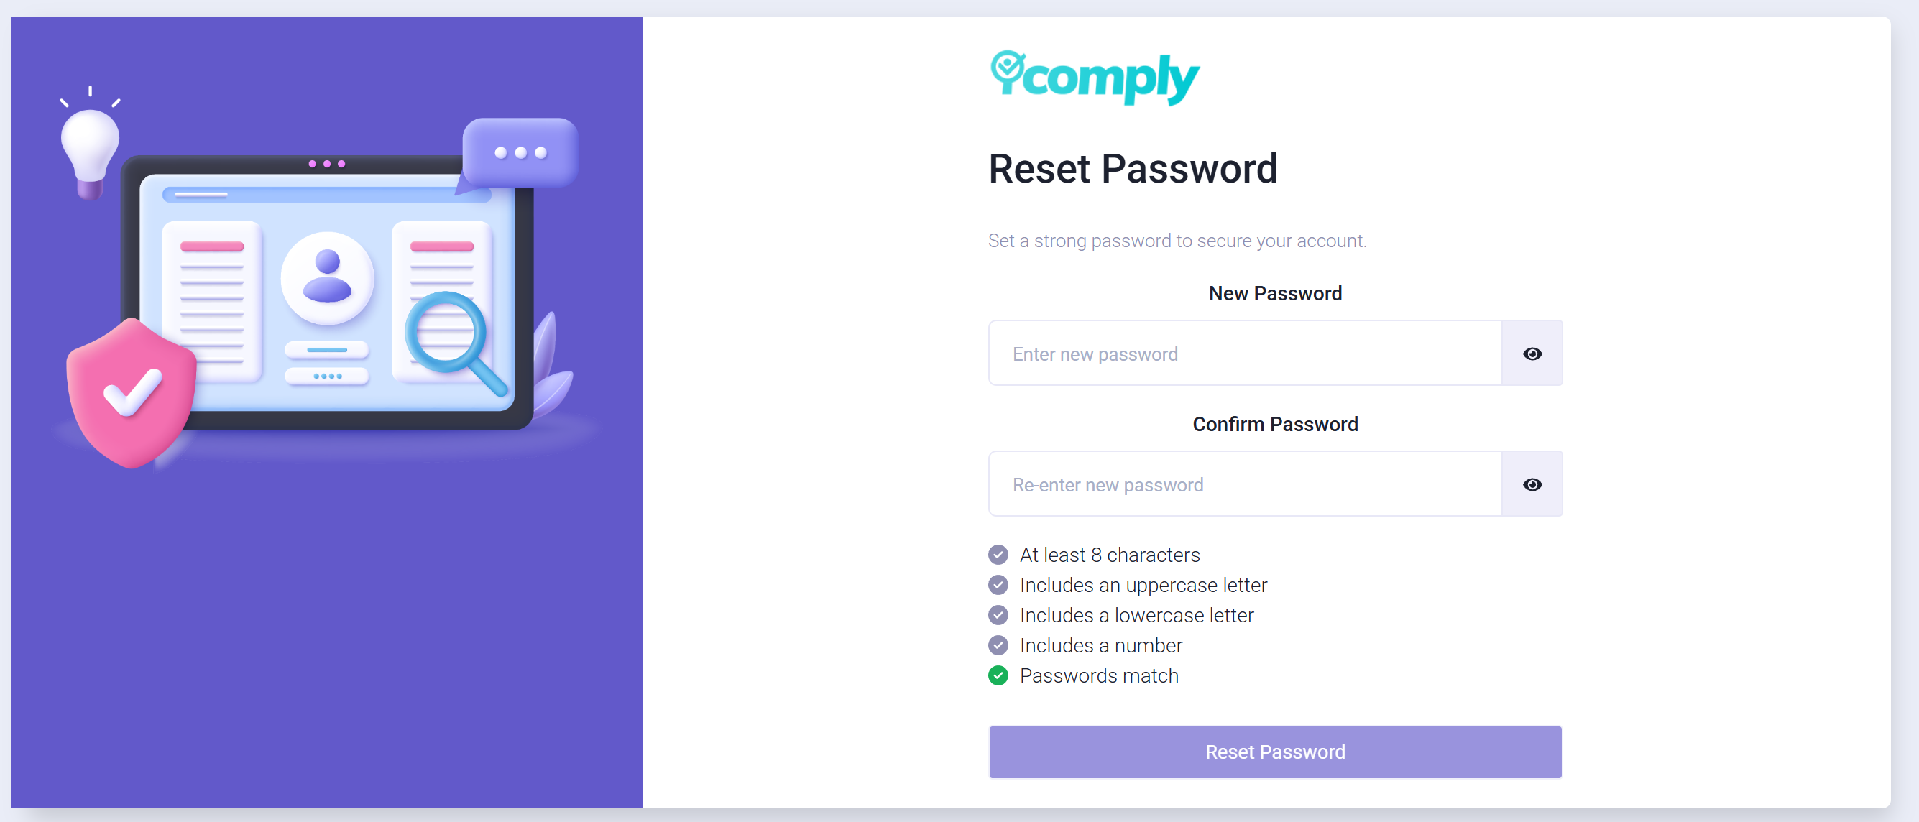
Task: Show the Confirm Password field contents
Action: (1532, 485)
